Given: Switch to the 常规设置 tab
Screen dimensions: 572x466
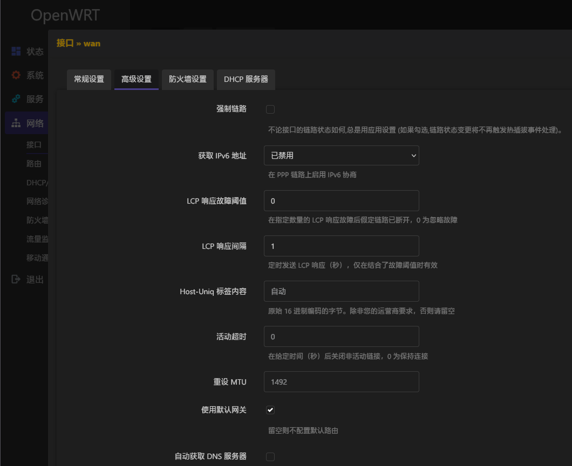Looking at the screenshot, I should point(89,79).
